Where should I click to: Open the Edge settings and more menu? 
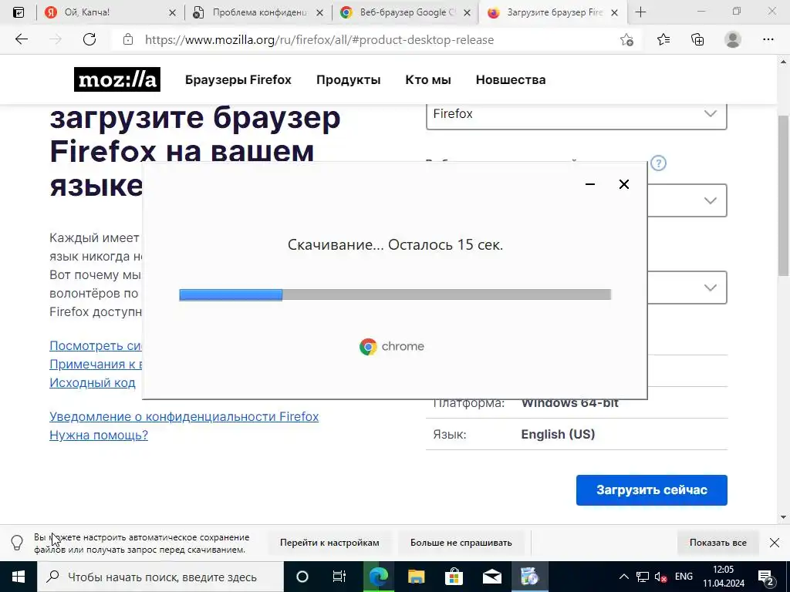[x=768, y=39]
